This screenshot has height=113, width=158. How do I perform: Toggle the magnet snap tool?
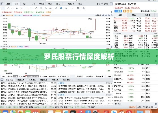[61, 8]
